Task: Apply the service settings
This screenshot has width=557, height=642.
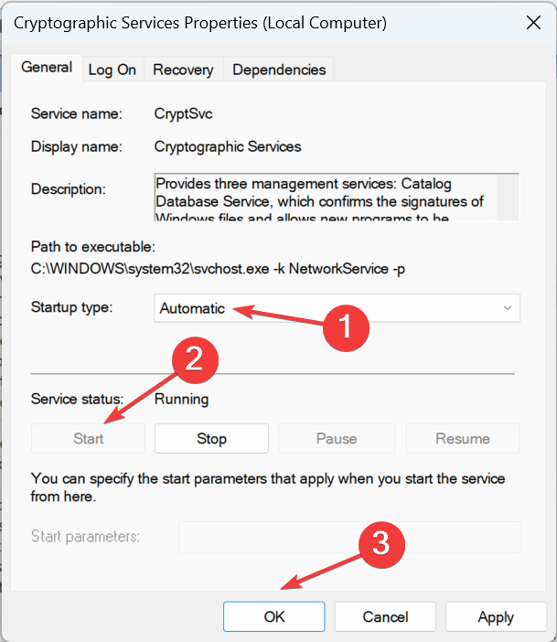Action: coord(496,616)
